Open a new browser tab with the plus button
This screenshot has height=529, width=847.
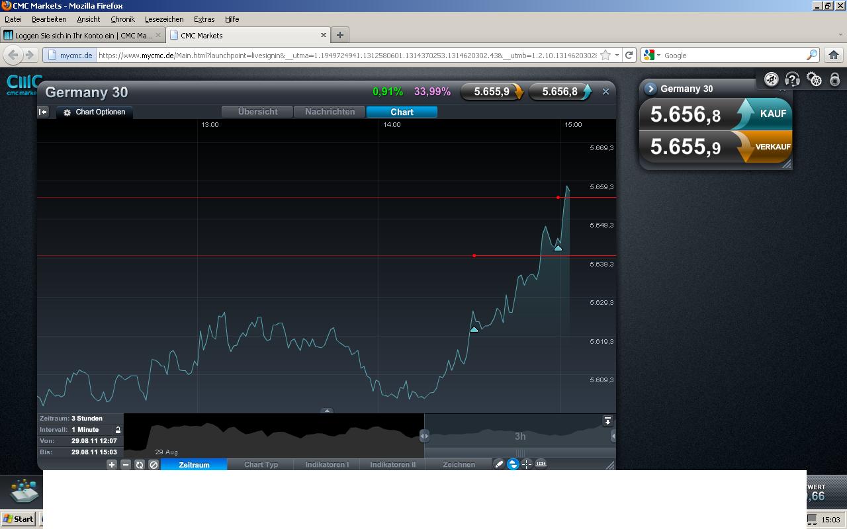click(339, 35)
